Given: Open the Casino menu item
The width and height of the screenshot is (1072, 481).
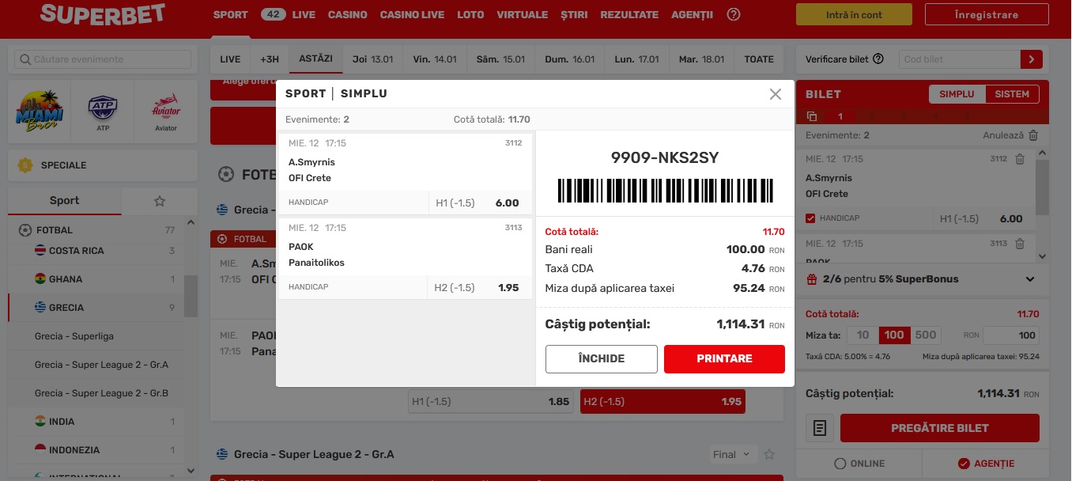Looking at the screenshot, I should pos(348,14).
